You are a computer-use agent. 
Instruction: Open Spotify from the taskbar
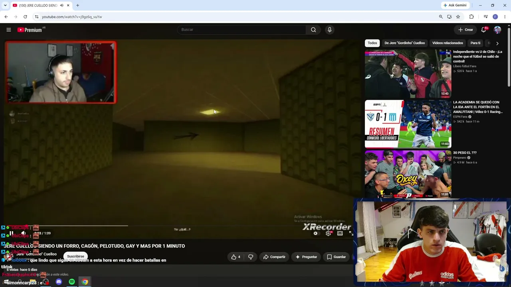tap(72, 282)
